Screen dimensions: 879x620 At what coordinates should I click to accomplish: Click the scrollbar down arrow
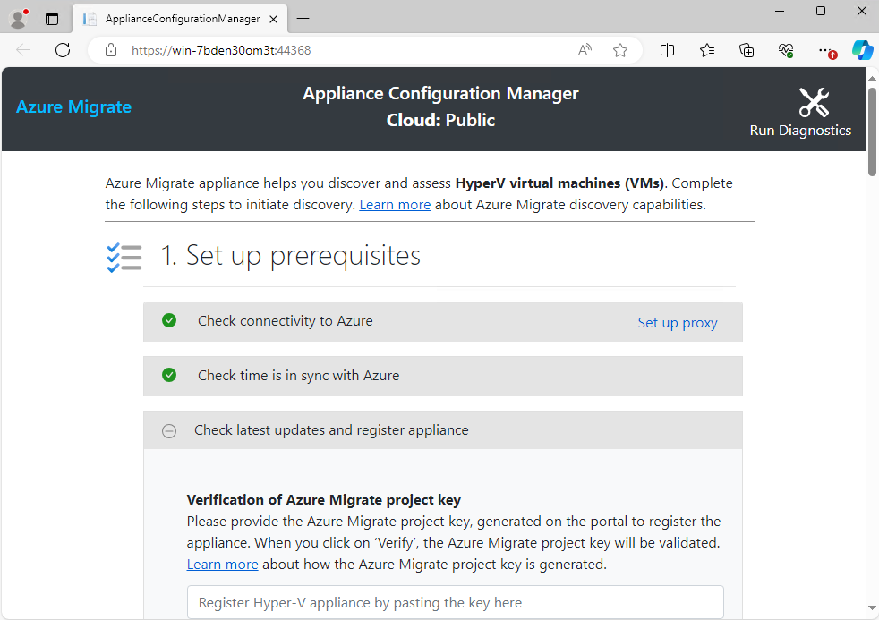872,607
